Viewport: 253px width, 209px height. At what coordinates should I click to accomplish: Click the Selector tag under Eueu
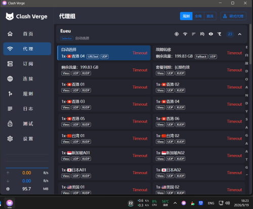[x=67, y=38]
